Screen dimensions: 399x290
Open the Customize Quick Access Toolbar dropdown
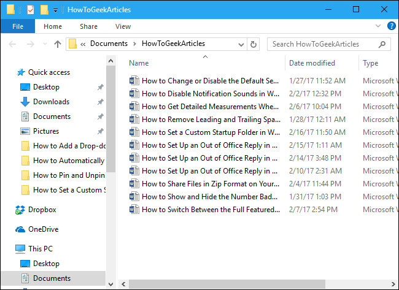pyautogui.click(x=55, y=10)
